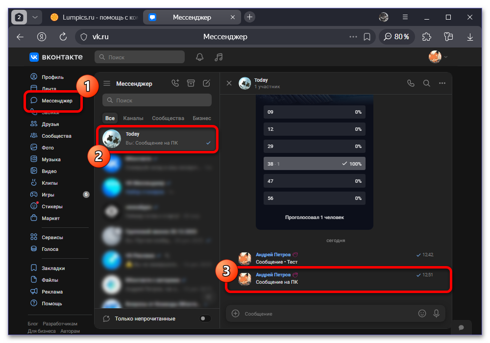
Task: Click Андрей Петров name on 12:51 message
Action: 273,274
